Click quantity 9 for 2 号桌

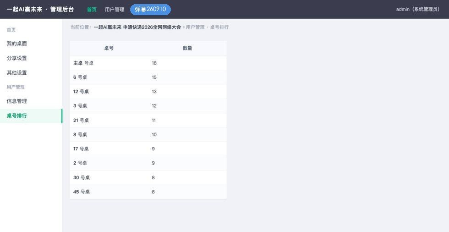click(153, 163)
